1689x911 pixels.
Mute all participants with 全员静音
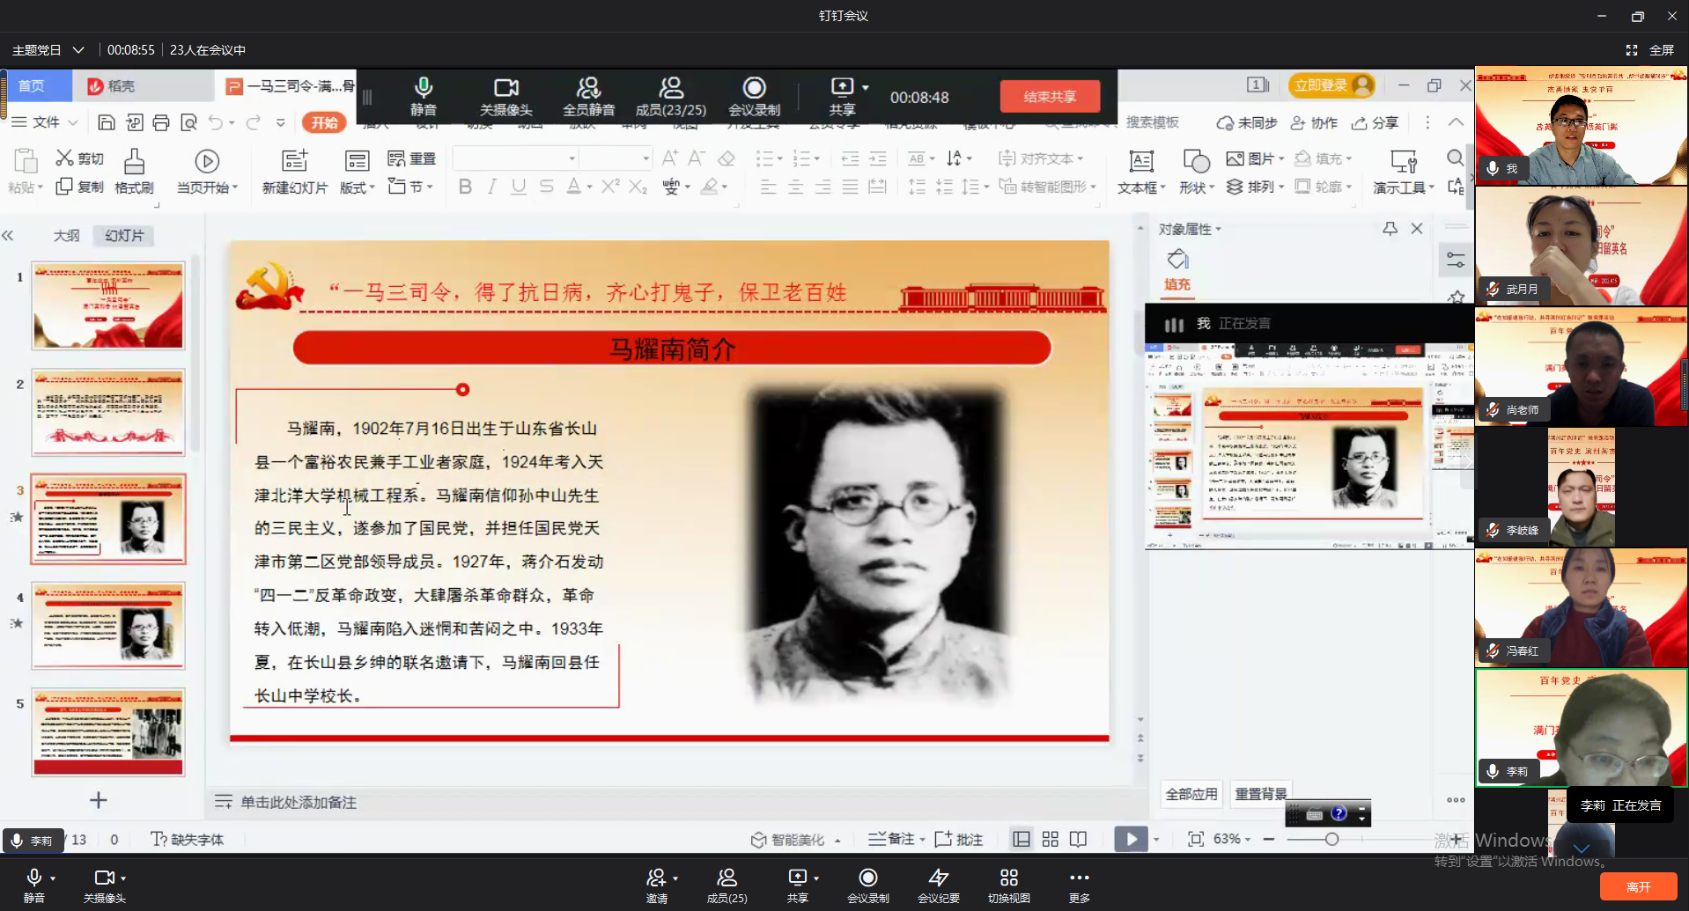588,96
